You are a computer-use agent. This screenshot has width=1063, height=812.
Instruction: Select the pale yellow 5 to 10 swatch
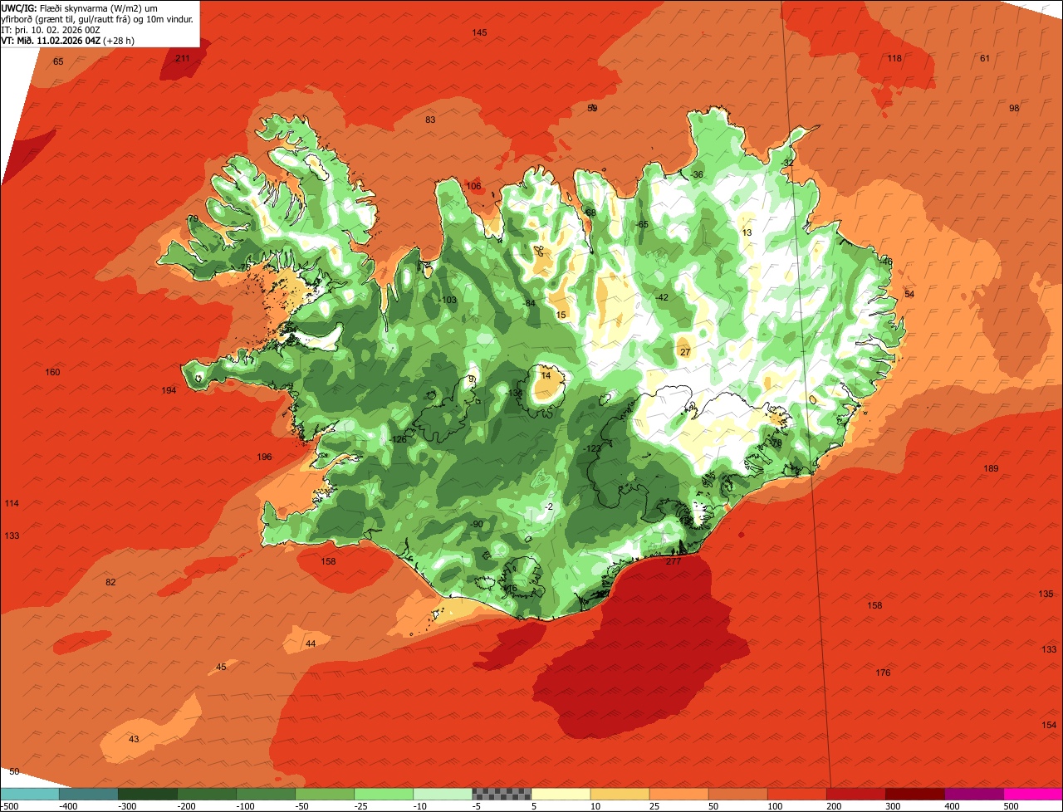(x=560, y=793)
